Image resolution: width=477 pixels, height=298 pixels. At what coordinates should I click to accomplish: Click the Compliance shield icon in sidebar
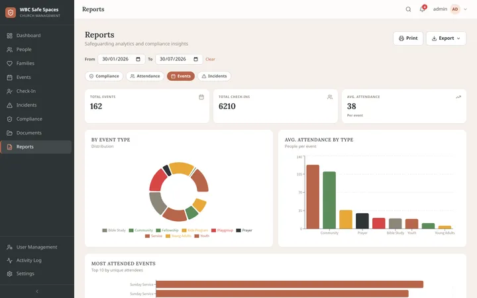[x=9, y=119]
